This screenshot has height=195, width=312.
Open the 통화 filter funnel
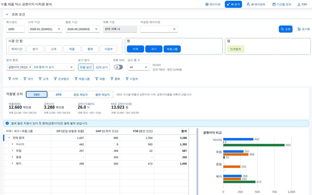coord(112,79)
